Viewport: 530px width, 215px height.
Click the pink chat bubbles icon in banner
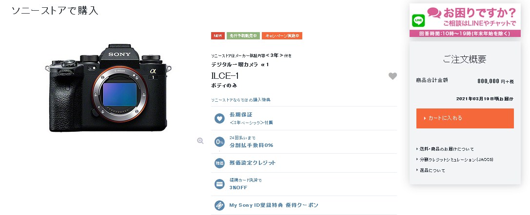tap(434, 13)
